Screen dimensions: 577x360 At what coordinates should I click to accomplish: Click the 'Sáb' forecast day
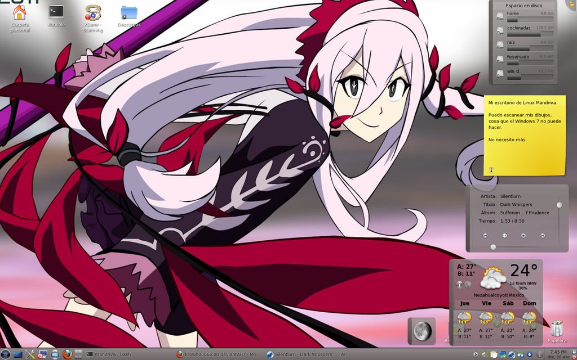point(508,303)
